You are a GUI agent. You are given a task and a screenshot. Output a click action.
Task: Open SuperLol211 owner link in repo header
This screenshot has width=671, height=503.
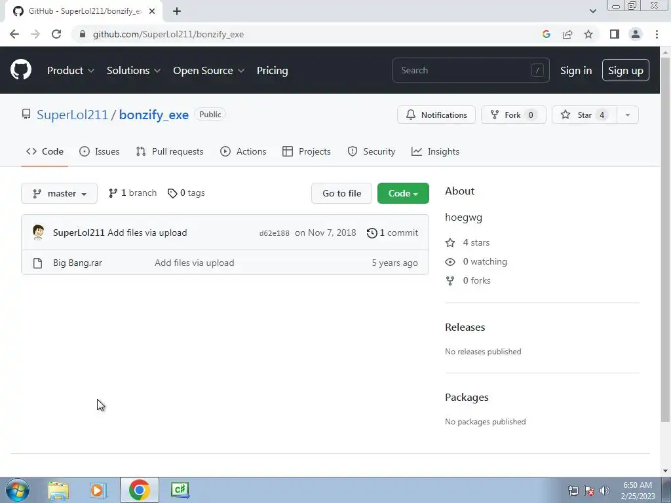[72, 115]
